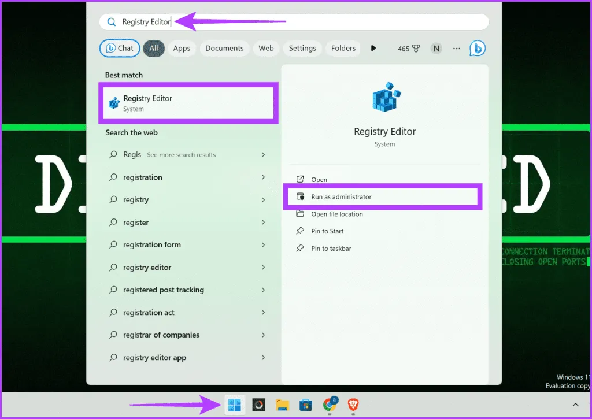Select the Documents filter tab

point(224,49)
